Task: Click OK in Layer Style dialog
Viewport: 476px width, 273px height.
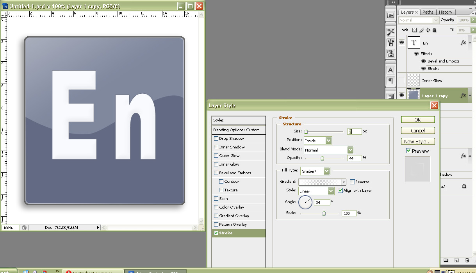Action: pyautogui.click(x=418, y=120)
